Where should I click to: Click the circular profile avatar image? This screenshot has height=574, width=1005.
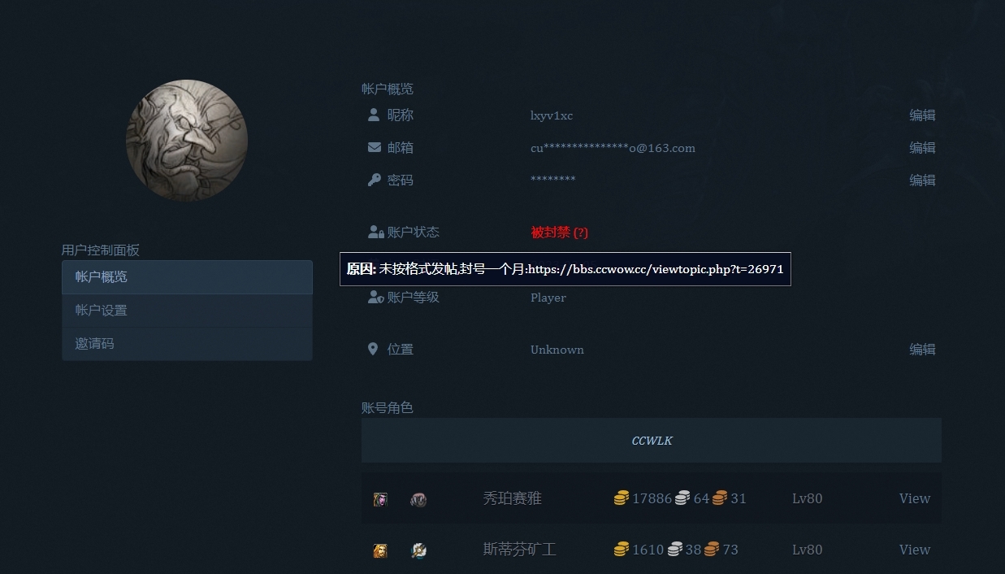point(187,140)
